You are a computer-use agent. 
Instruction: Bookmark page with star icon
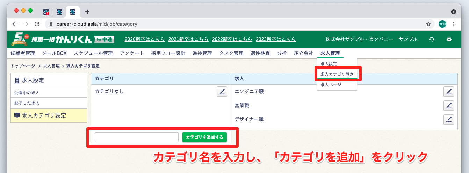coord(428,24)
